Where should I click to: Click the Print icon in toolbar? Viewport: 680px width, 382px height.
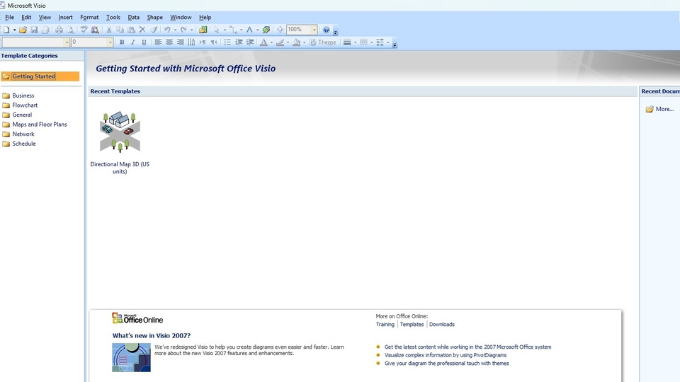click(x=59, y=30)
